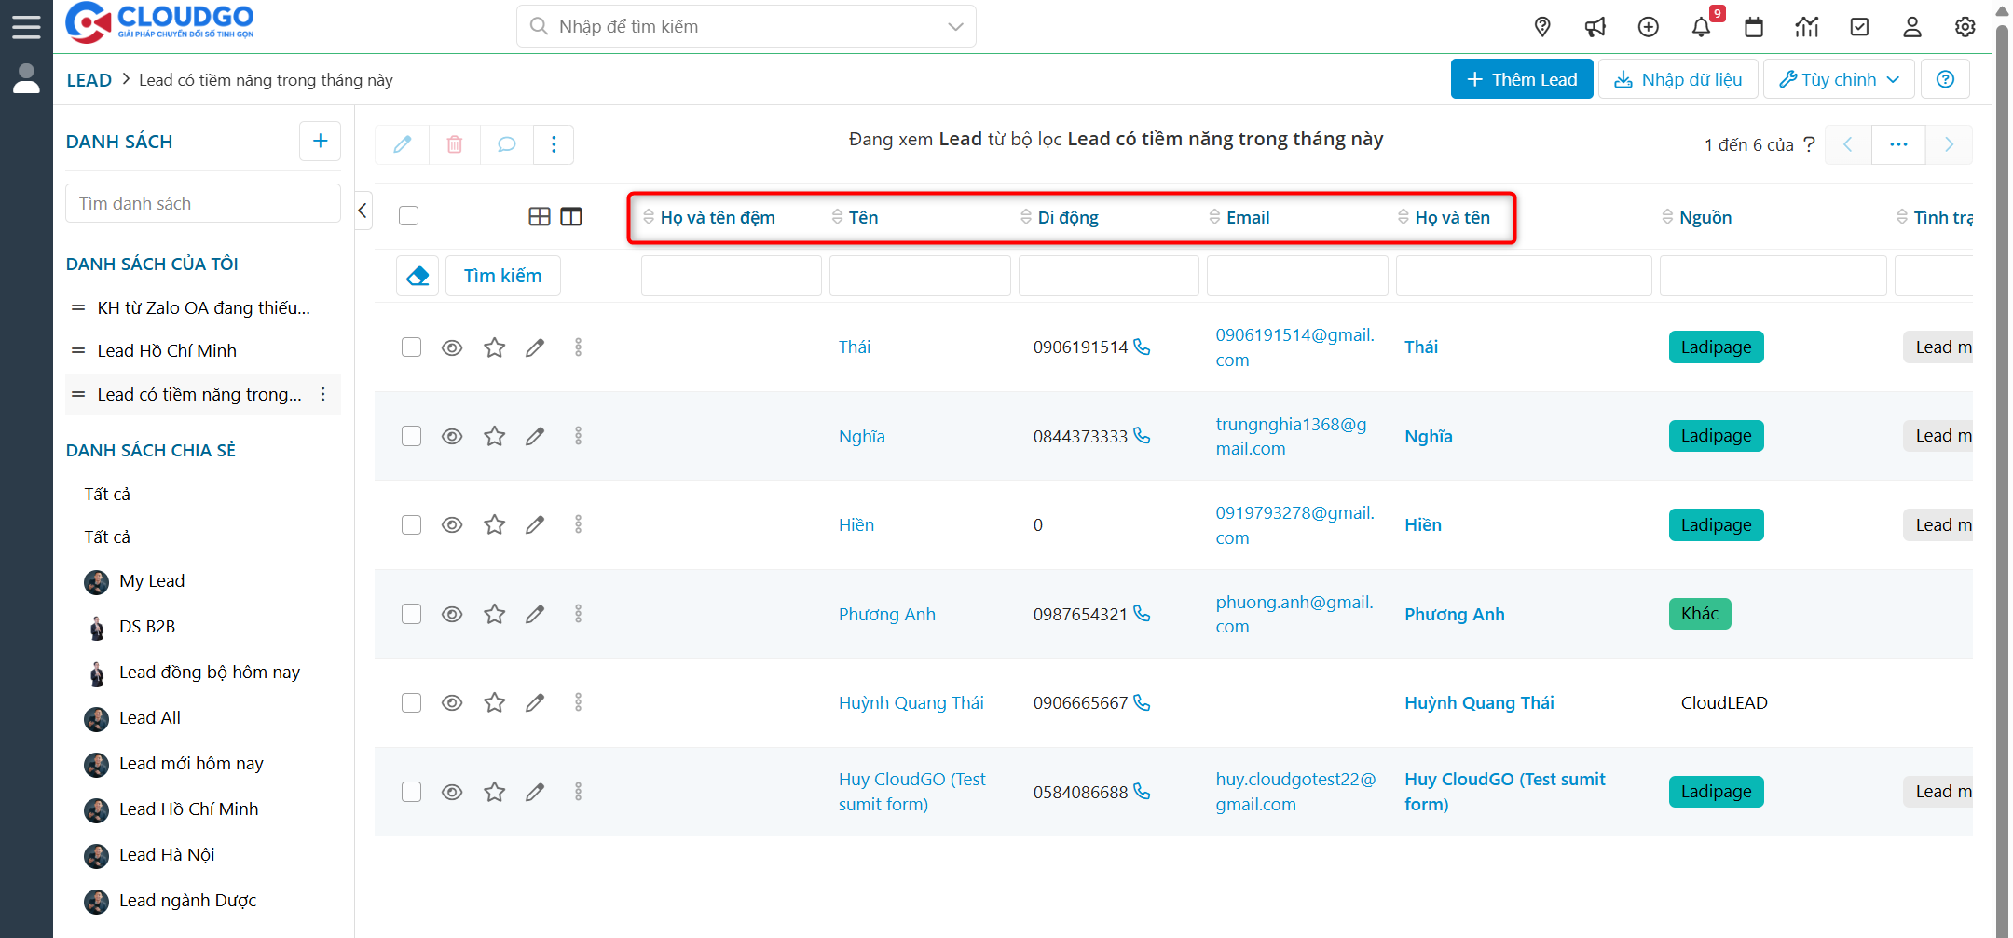Select My Lead in shared lists
This screenshot has width=2013, height=938.
coord(152,580)
